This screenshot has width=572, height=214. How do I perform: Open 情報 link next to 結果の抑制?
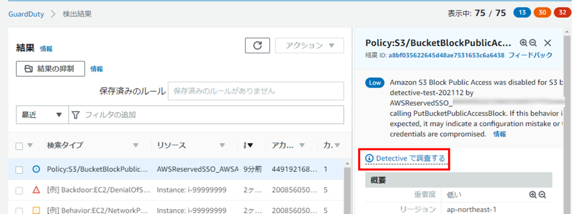(96, 69)
